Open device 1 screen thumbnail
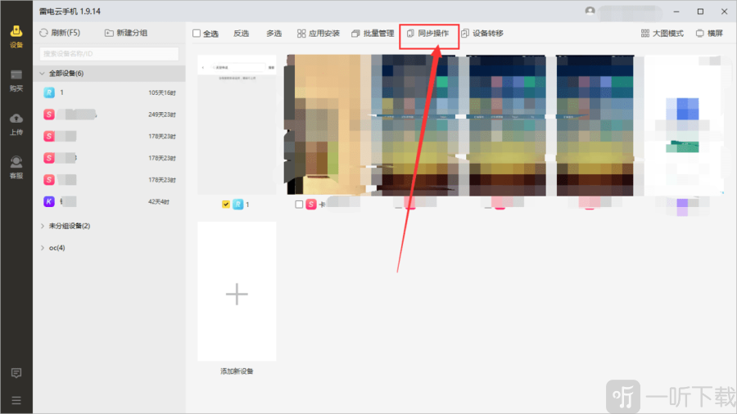 pyautogui.click(x=237, y=124)
